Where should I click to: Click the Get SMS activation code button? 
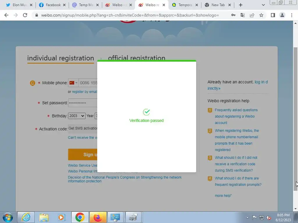click(83, 128)
